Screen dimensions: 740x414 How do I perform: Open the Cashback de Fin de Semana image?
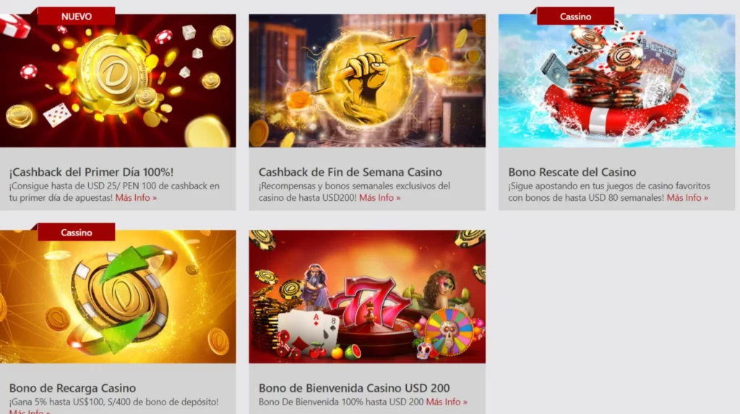coord(367,81)
